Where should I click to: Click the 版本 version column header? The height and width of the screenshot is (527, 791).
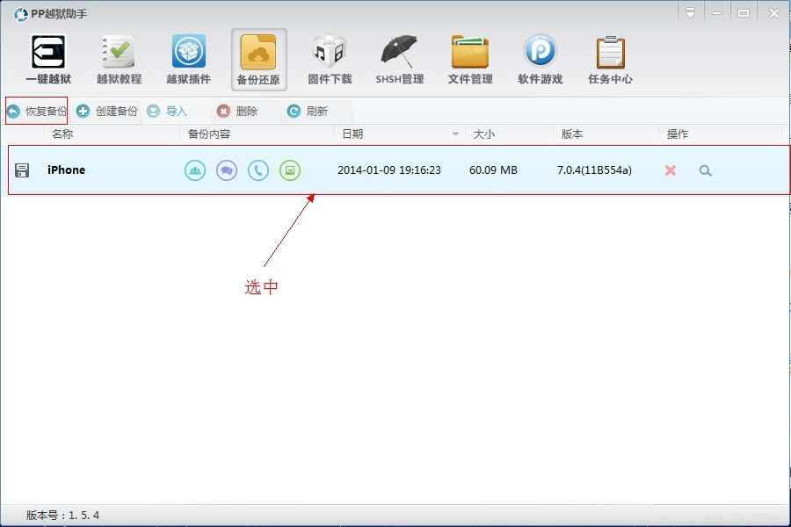coord(572,134)
